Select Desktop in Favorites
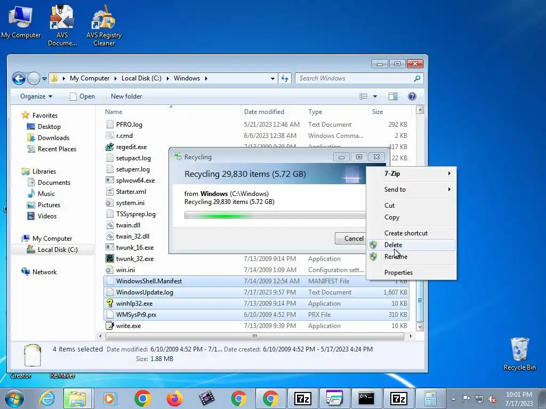 [49, 127]
